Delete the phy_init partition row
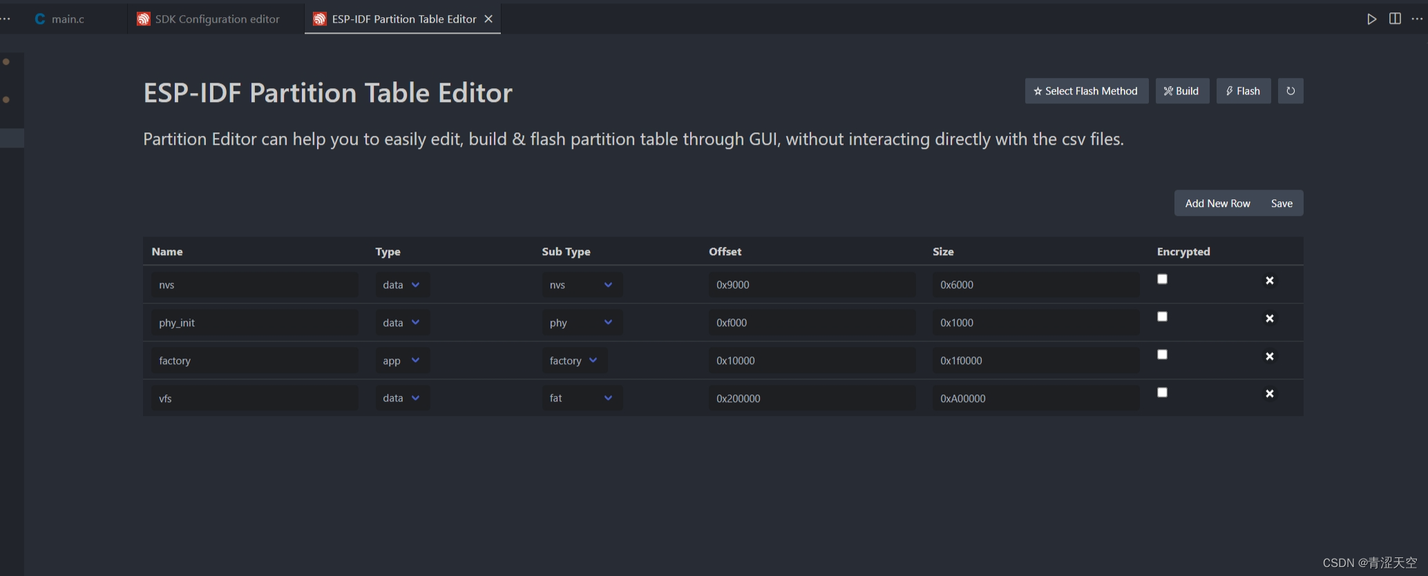 click(1270, 319)
